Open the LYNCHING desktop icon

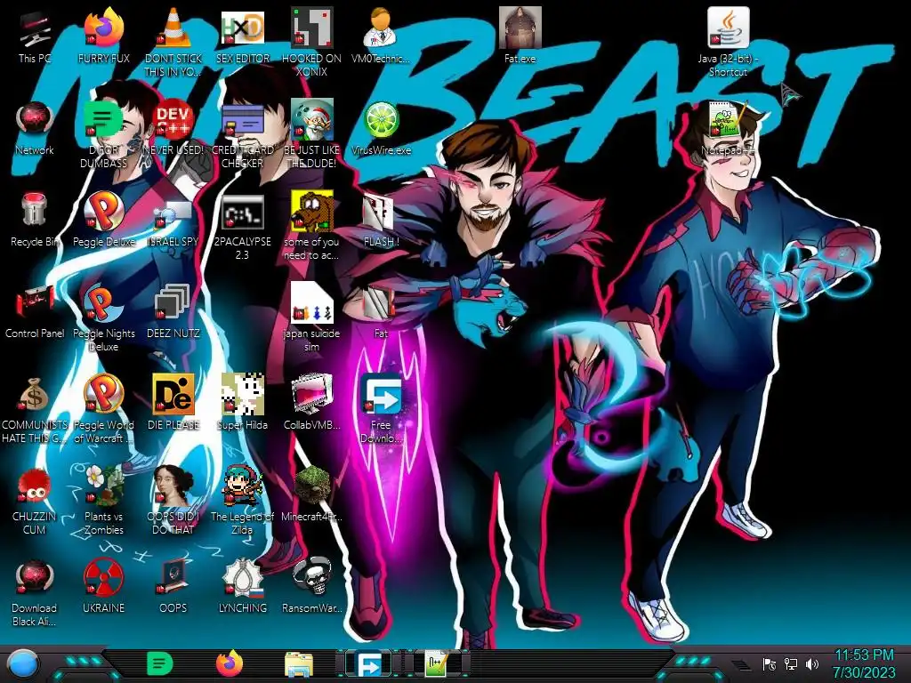pos(242,577)
